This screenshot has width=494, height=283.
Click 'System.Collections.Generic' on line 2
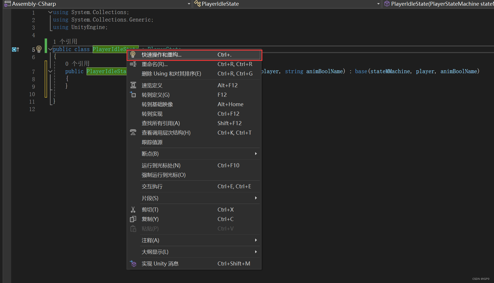[111, 20]
